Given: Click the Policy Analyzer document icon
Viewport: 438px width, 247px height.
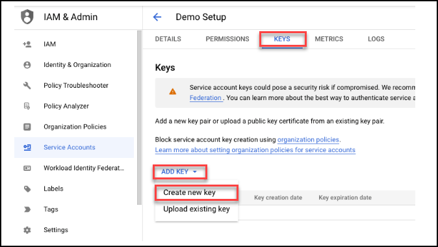Looking at the screenshot, I should click(27, 106).
